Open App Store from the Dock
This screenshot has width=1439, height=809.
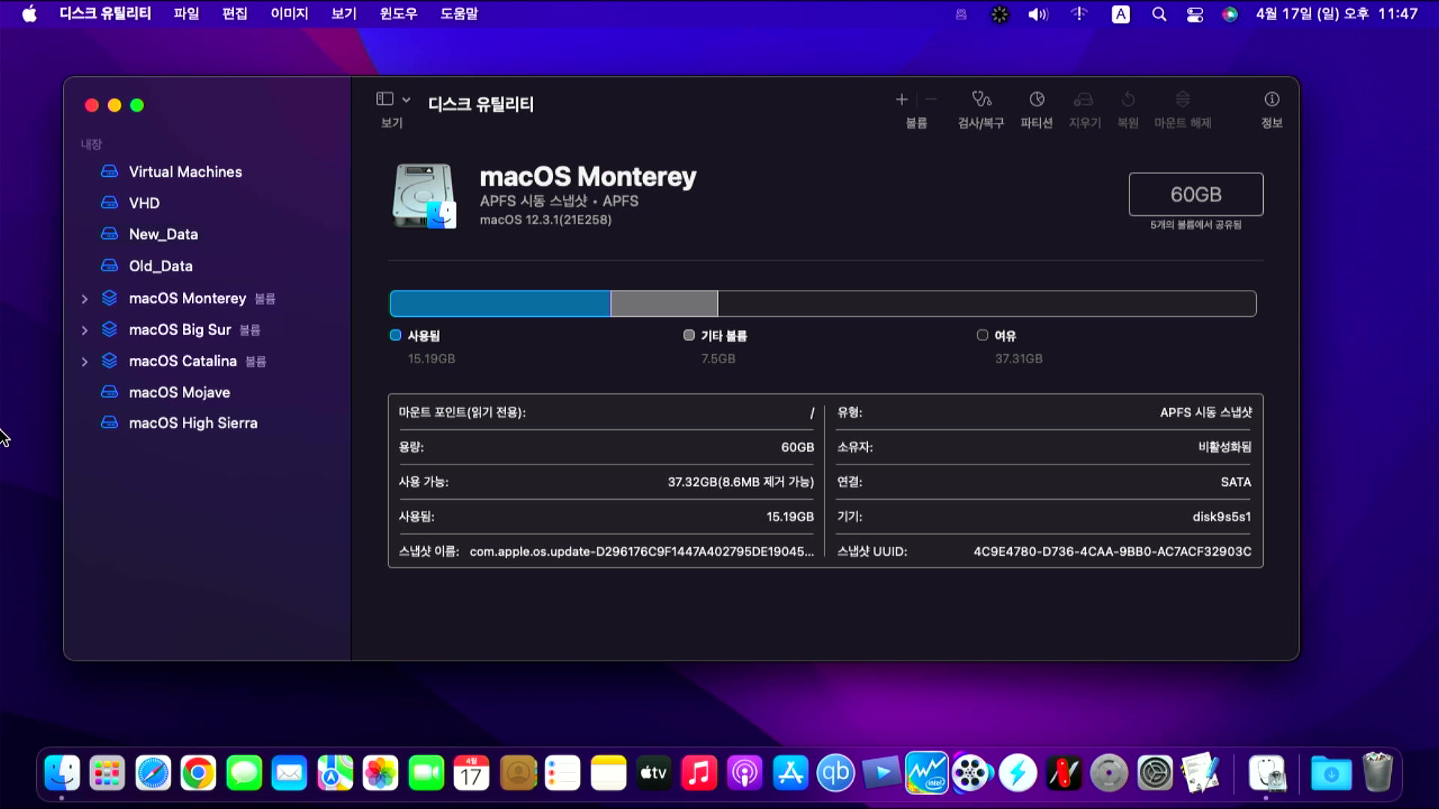point(790,773)
